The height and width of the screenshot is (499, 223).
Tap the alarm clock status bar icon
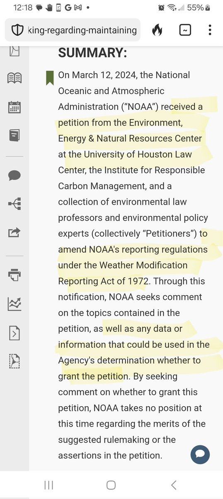click(x=161, y=7)
